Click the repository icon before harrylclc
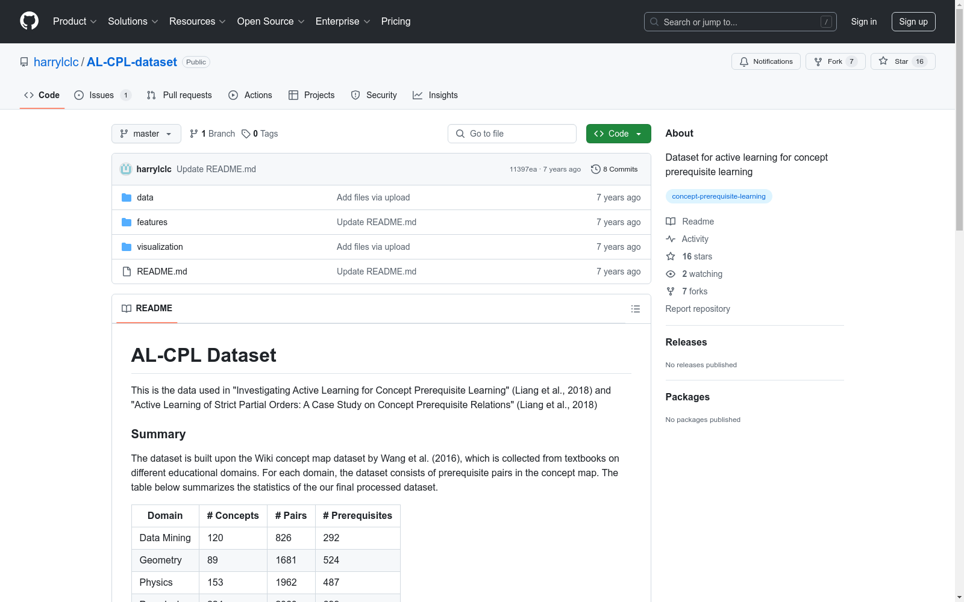Viewport: 964px width, 602px height. tap(24, 62)
